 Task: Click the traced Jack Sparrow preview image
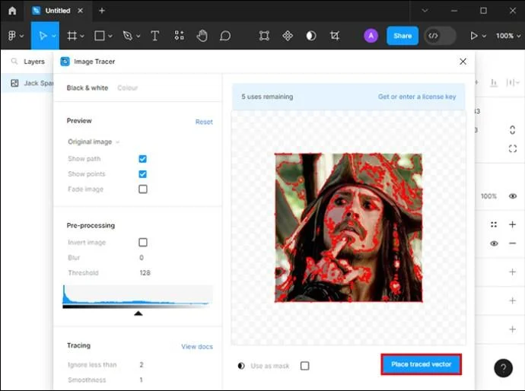click(348, 227)
